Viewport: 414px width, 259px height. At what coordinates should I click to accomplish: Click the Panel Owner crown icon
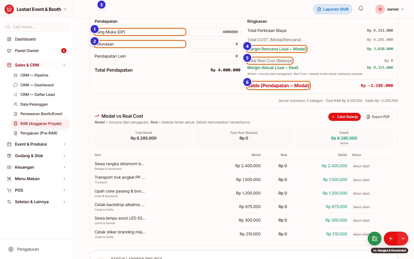coord(9,51)
